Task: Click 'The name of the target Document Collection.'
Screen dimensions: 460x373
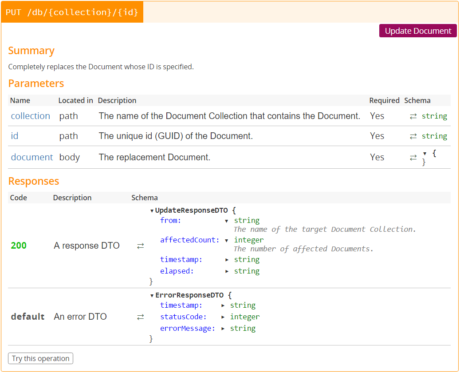Action: point(325,230)
